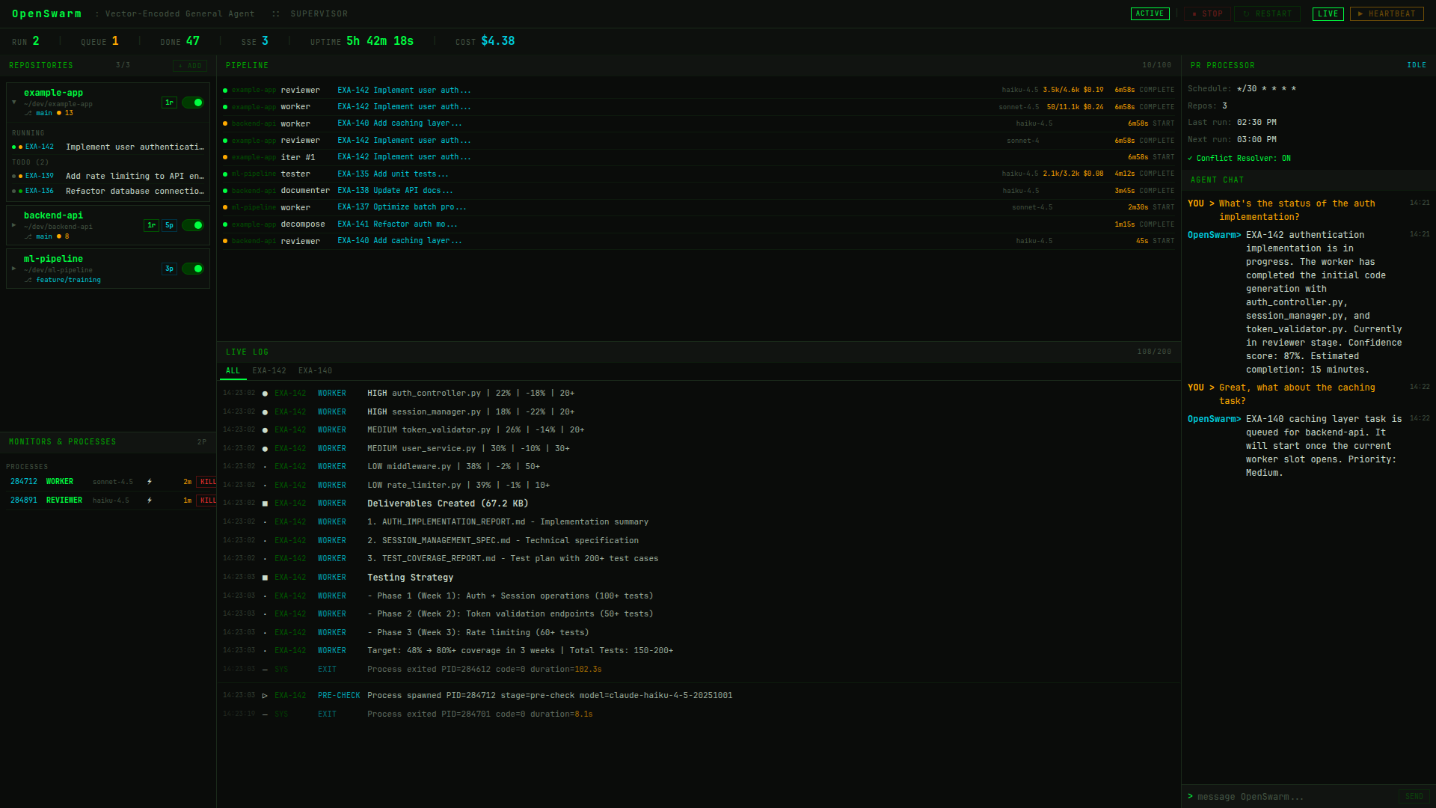Click the green status dot next to EXA-142 in RUNNING
This screenshot has height=808, width=1436.
tap(13, 147)
